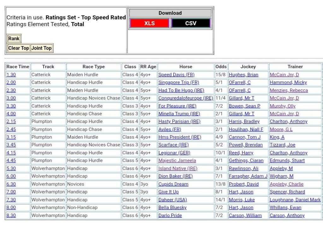Open jockey Cannon, Tom J

click(x=245, y=137)
